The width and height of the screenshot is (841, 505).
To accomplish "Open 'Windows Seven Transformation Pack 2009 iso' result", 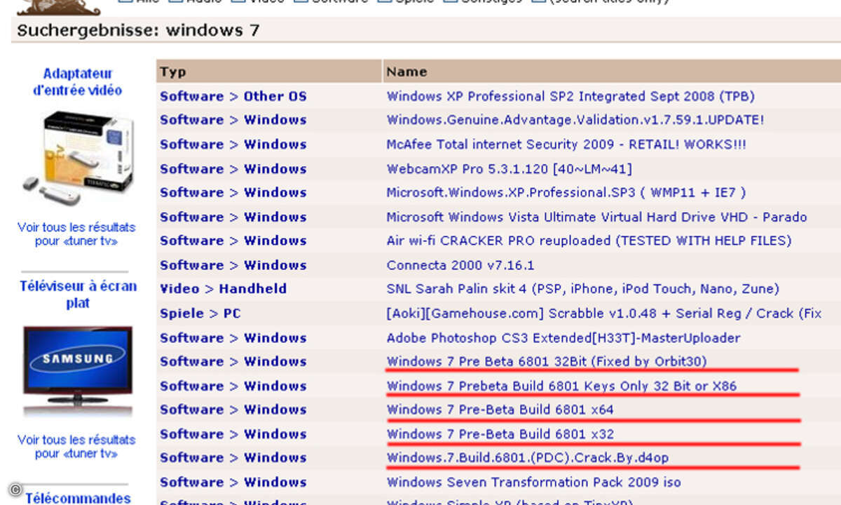I will tap(533, 483).
